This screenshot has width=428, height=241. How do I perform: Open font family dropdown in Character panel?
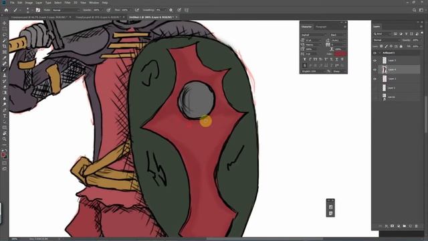pyautogui.click(x=314, y=35)
